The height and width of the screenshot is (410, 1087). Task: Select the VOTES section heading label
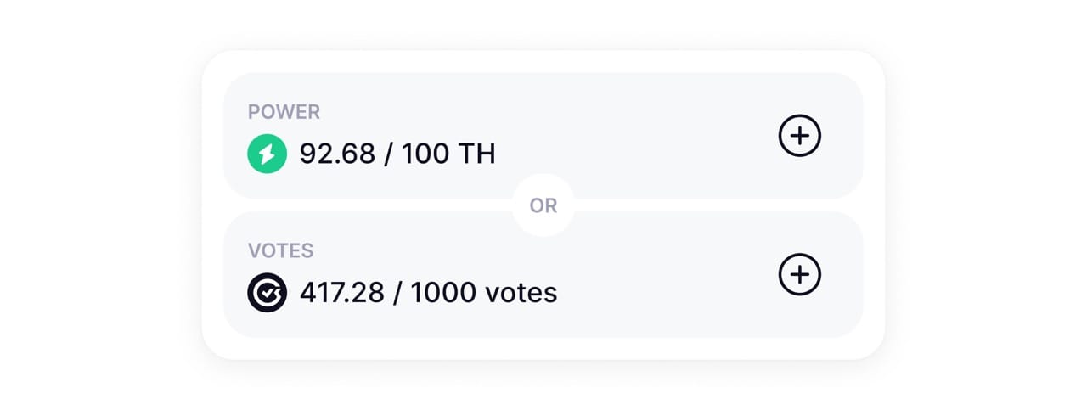280,251
